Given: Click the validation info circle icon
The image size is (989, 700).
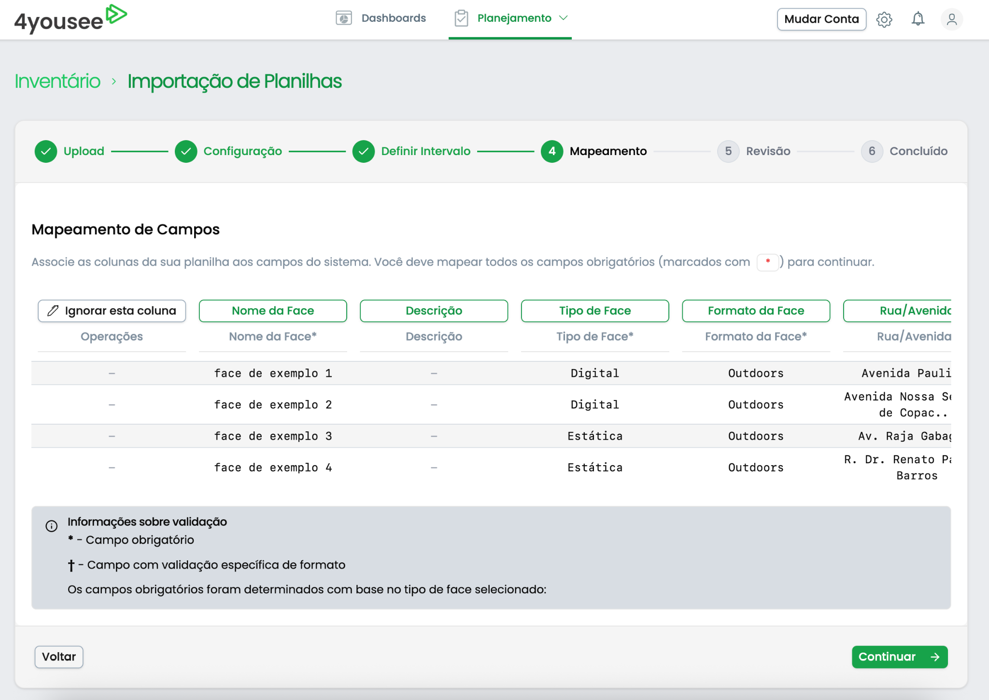Looking at the screenshot, I should pyautogui.click(x=52, y=526).
